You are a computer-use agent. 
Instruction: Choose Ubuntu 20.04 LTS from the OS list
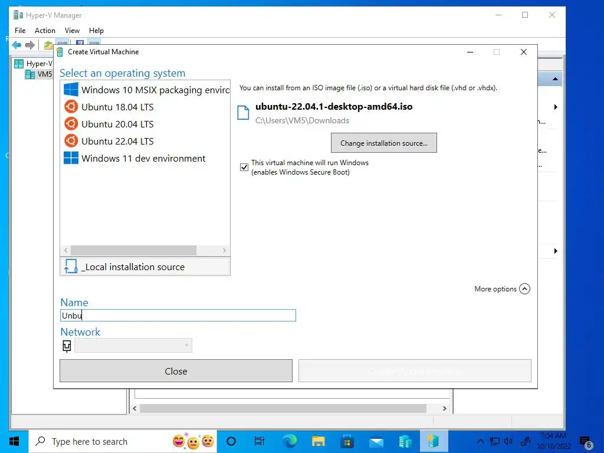pos(146,124)
